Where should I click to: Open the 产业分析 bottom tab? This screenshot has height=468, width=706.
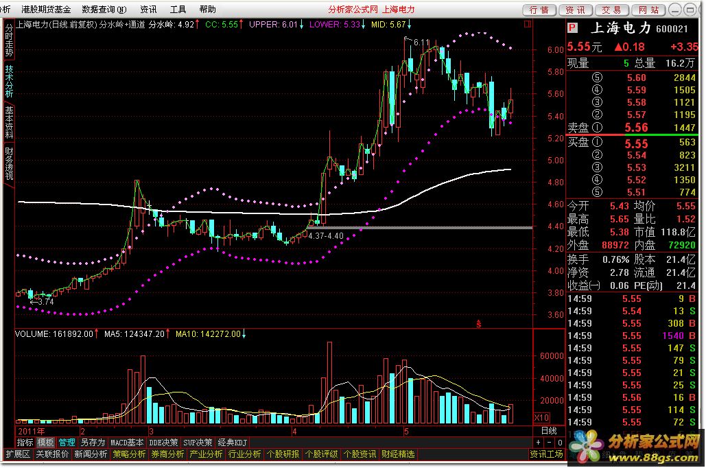click(x=206, y=454)
